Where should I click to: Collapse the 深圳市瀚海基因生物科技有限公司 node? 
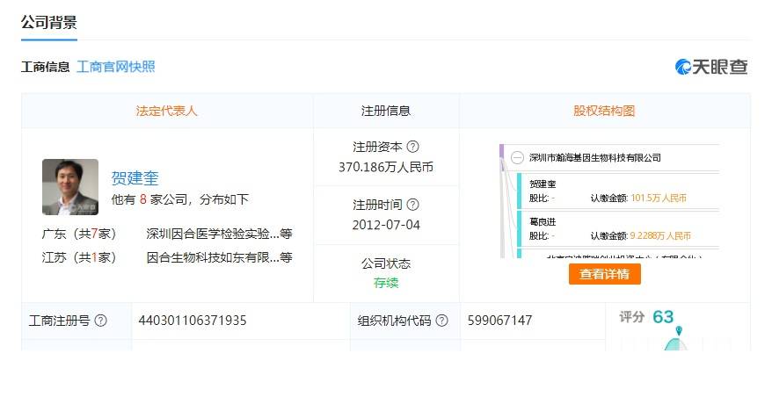(x=517, y=158)
